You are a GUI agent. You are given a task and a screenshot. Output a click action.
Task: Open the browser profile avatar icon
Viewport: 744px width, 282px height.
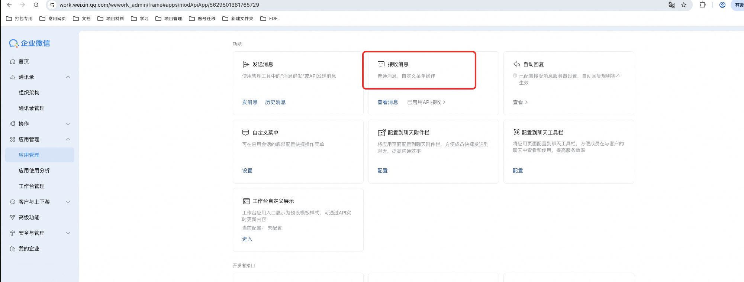tap(722, 5)
